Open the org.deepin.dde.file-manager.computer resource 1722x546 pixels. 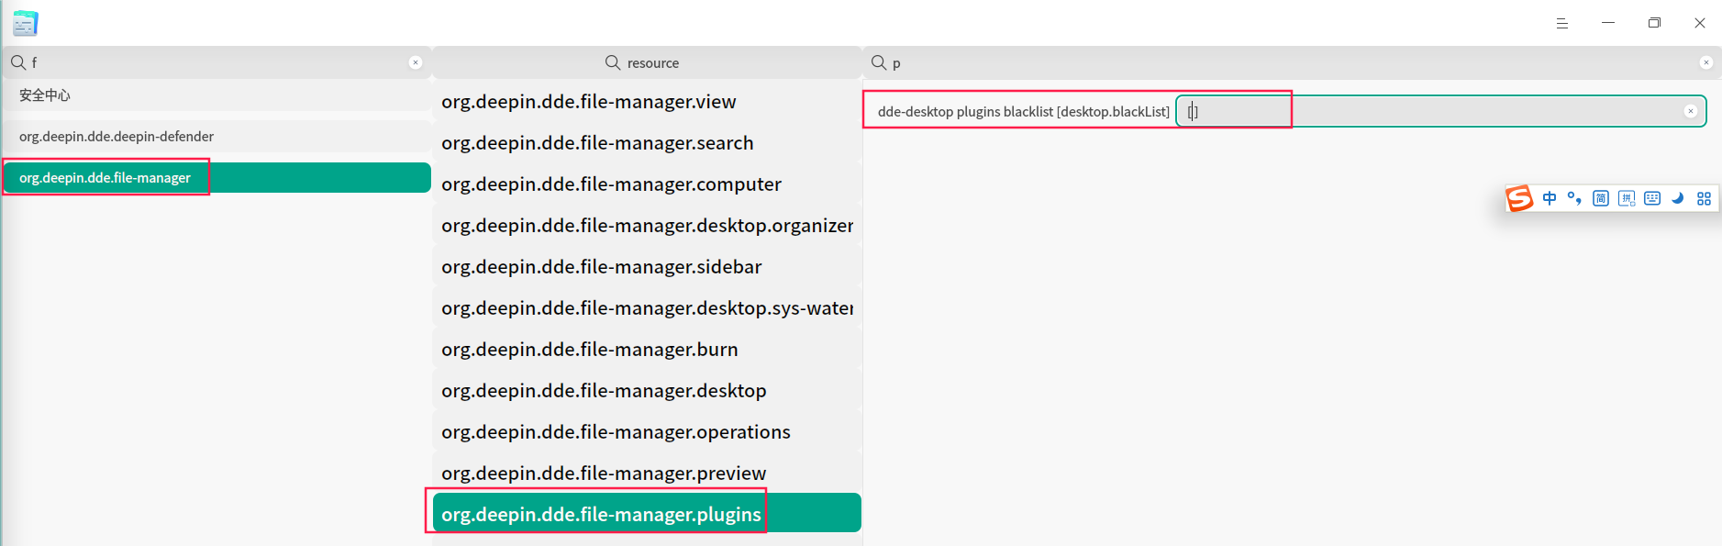(x=647, y=184)
